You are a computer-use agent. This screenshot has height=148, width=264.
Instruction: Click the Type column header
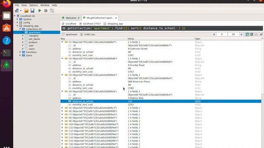197,39
